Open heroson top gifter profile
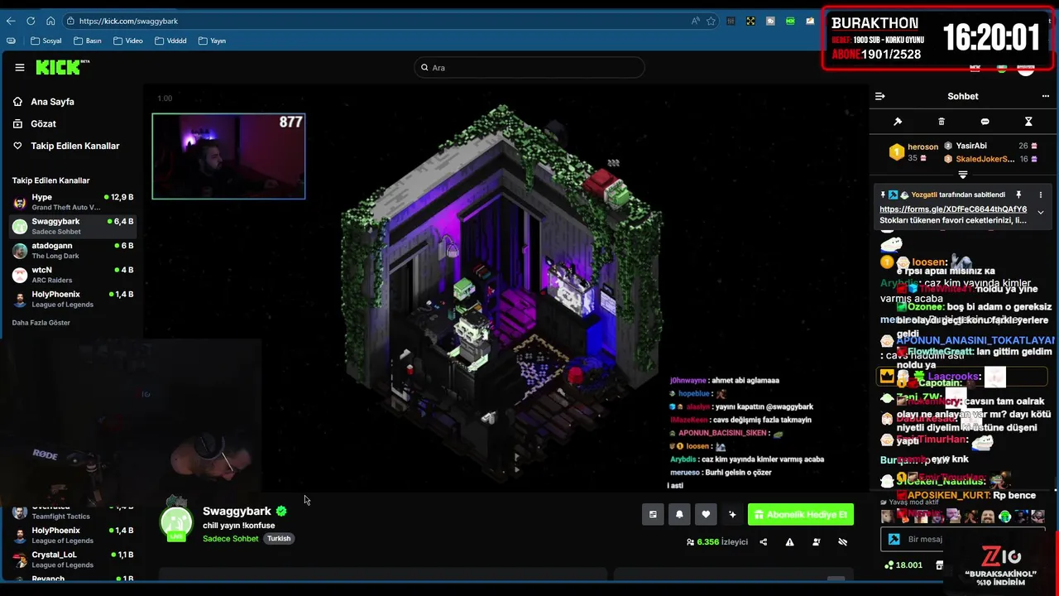The image size is (1059, 596). click(x=913, y=151)
